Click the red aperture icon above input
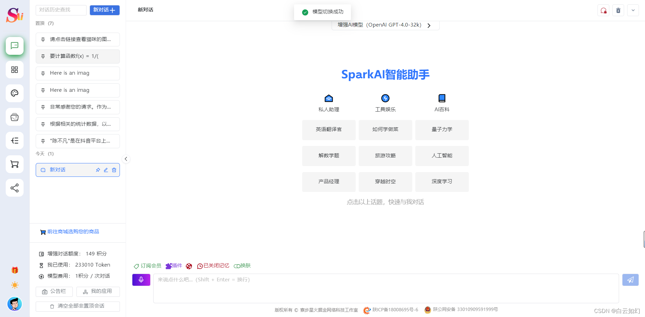Image resolution: width=645 pixels, height=317 pixels. point(189,266)
